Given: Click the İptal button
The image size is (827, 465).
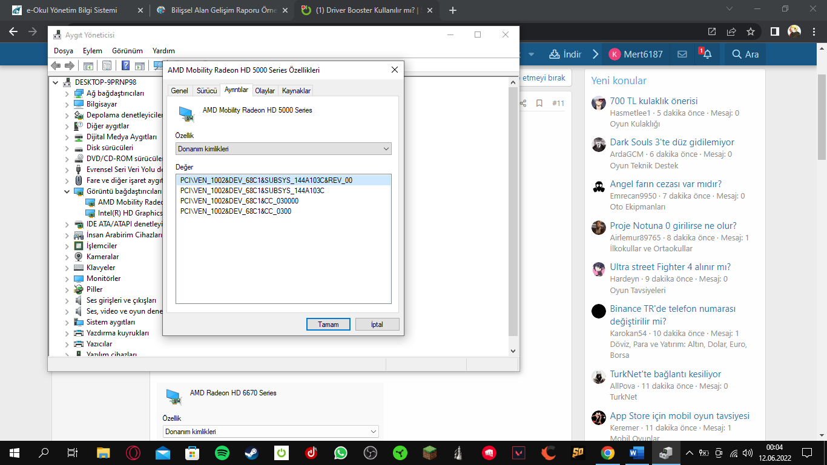Looking at the screenshot, I should (x=377, y=325).
